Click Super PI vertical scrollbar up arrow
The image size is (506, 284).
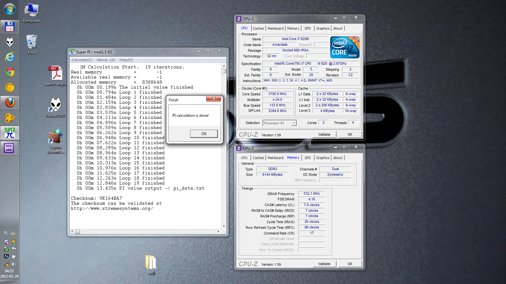pyautogui.click(x=224, y=66)
